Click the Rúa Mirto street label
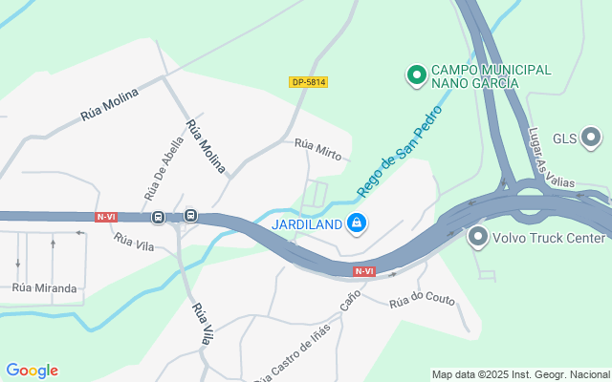The width and height of the screenshot is (612, 382). coord(318,149)
